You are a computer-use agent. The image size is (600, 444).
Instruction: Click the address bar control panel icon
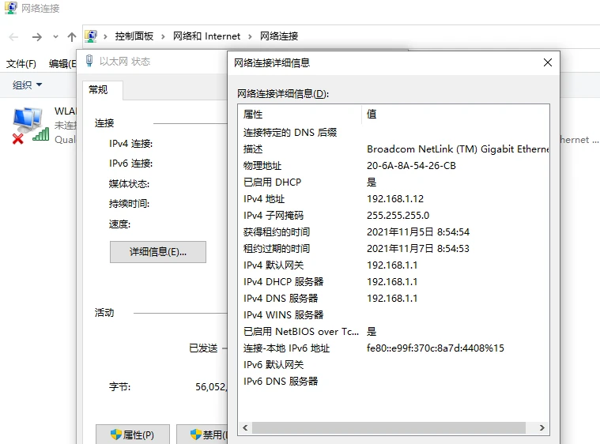[91, 36]
